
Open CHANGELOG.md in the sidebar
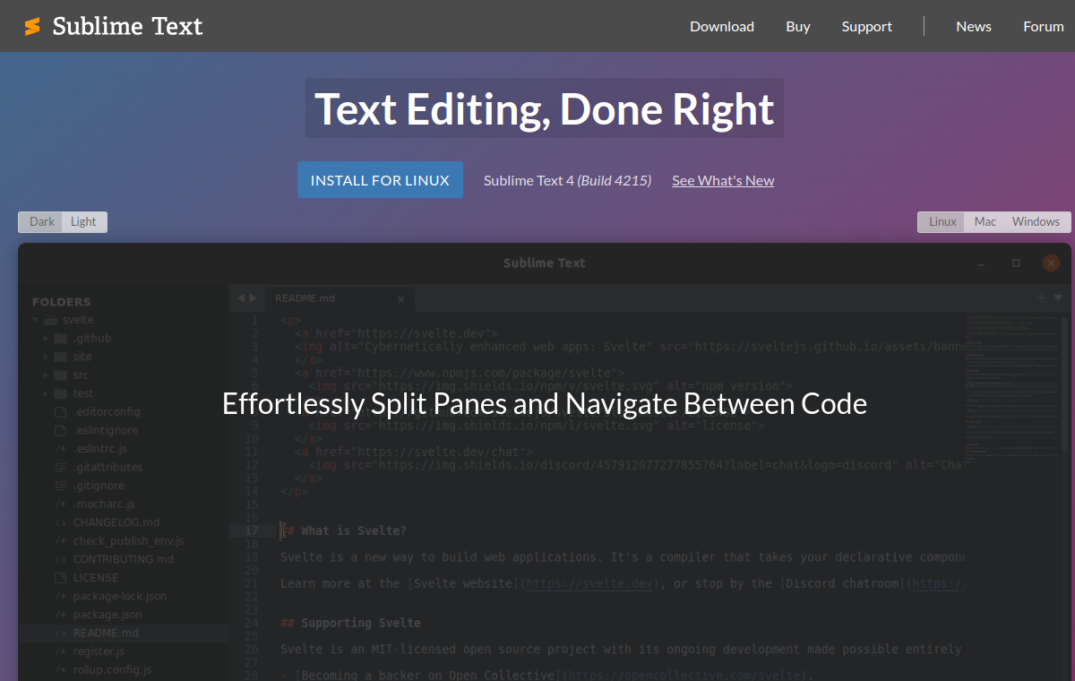click(x=116, y=522)
